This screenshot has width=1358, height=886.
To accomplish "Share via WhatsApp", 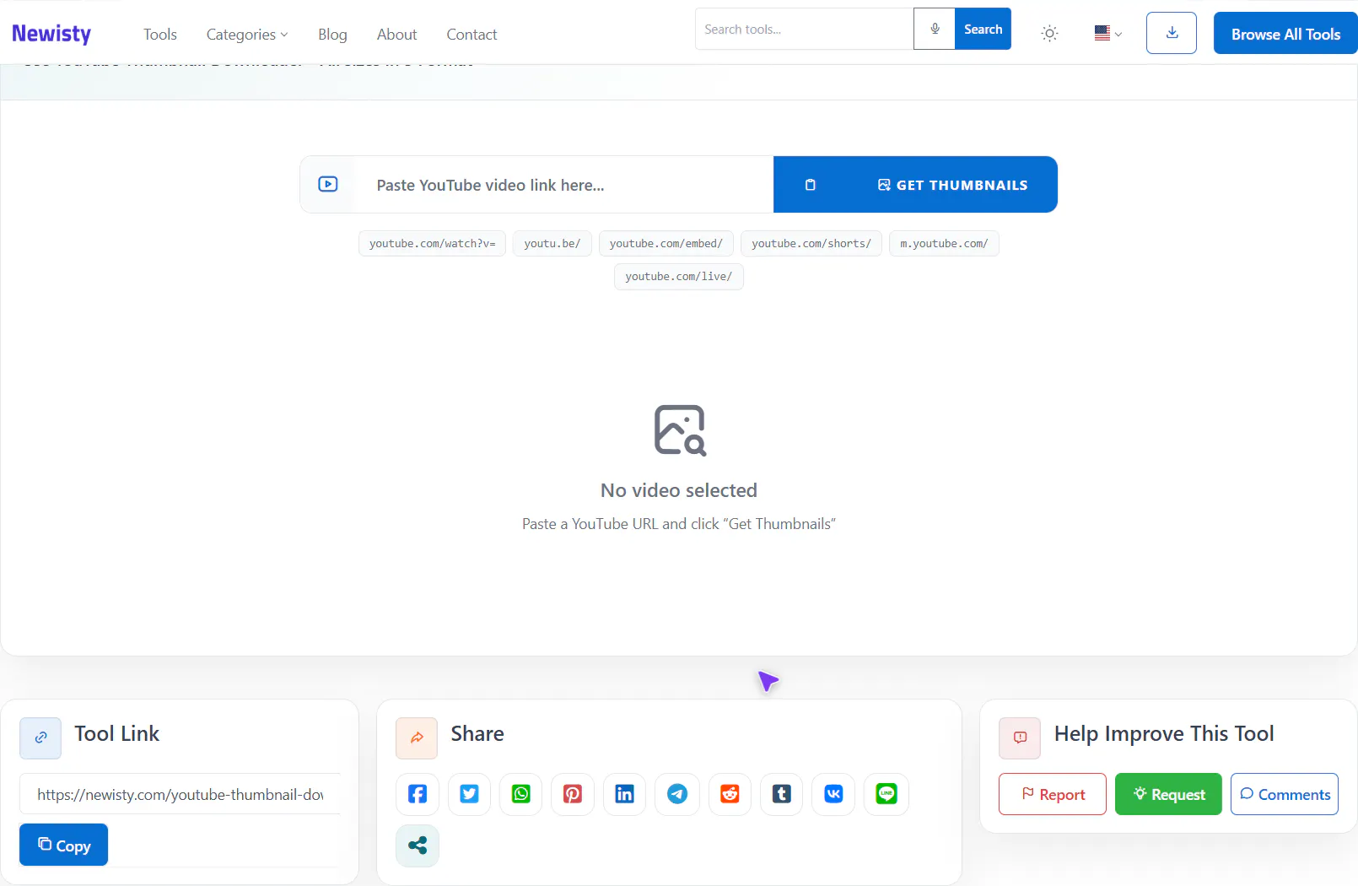I will (x=521, y=794).
